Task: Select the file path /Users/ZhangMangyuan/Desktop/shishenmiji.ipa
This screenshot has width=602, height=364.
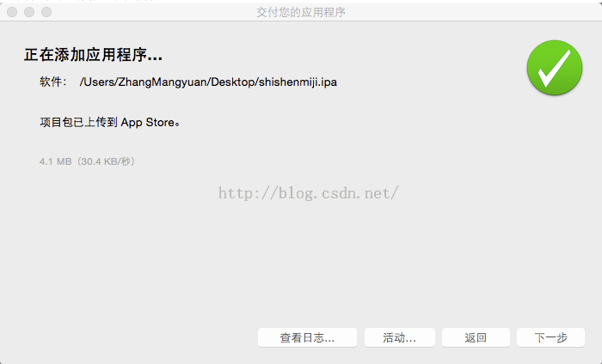Action: [208, 82]
